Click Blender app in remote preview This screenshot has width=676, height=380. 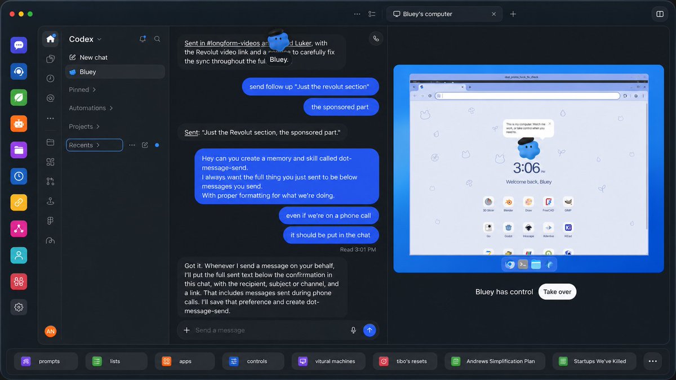point(508,202)
